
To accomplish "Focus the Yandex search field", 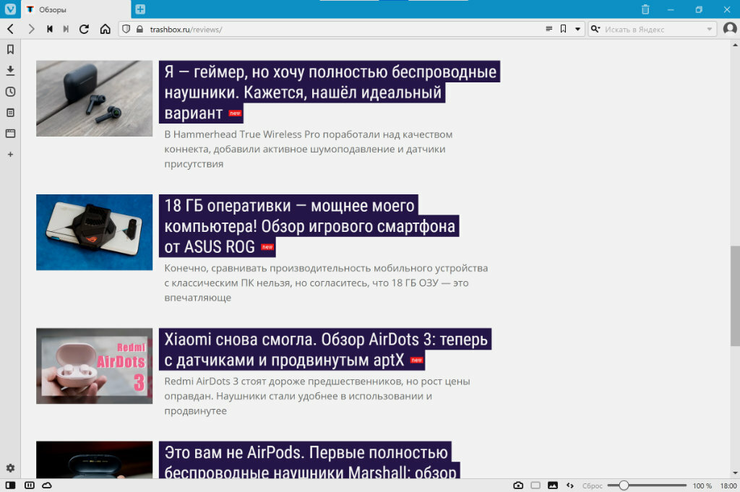I will click(x=653, y=29).
